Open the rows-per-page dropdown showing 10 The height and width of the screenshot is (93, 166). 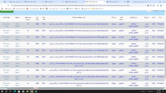click(149, 11)
